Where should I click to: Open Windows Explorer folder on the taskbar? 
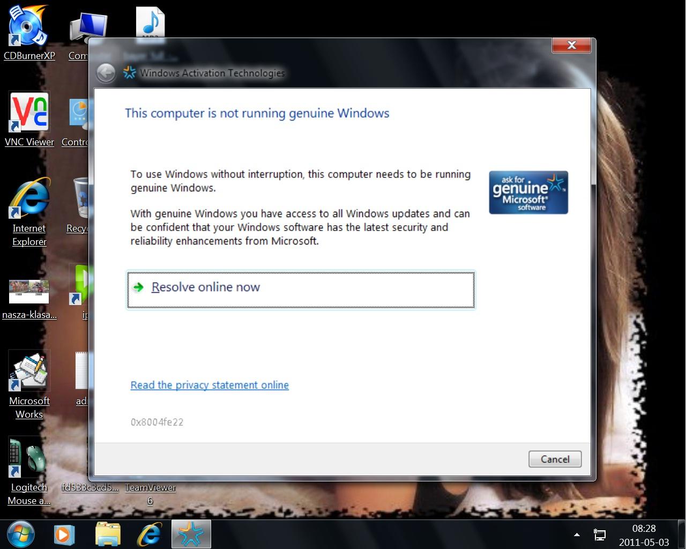tap(108, 535)
